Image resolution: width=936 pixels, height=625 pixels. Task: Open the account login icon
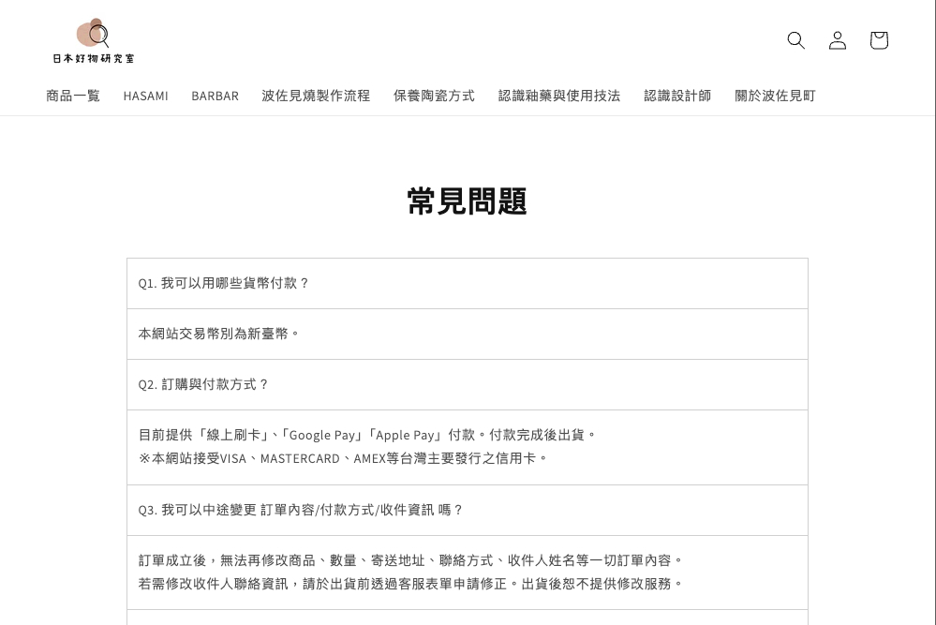838,40
